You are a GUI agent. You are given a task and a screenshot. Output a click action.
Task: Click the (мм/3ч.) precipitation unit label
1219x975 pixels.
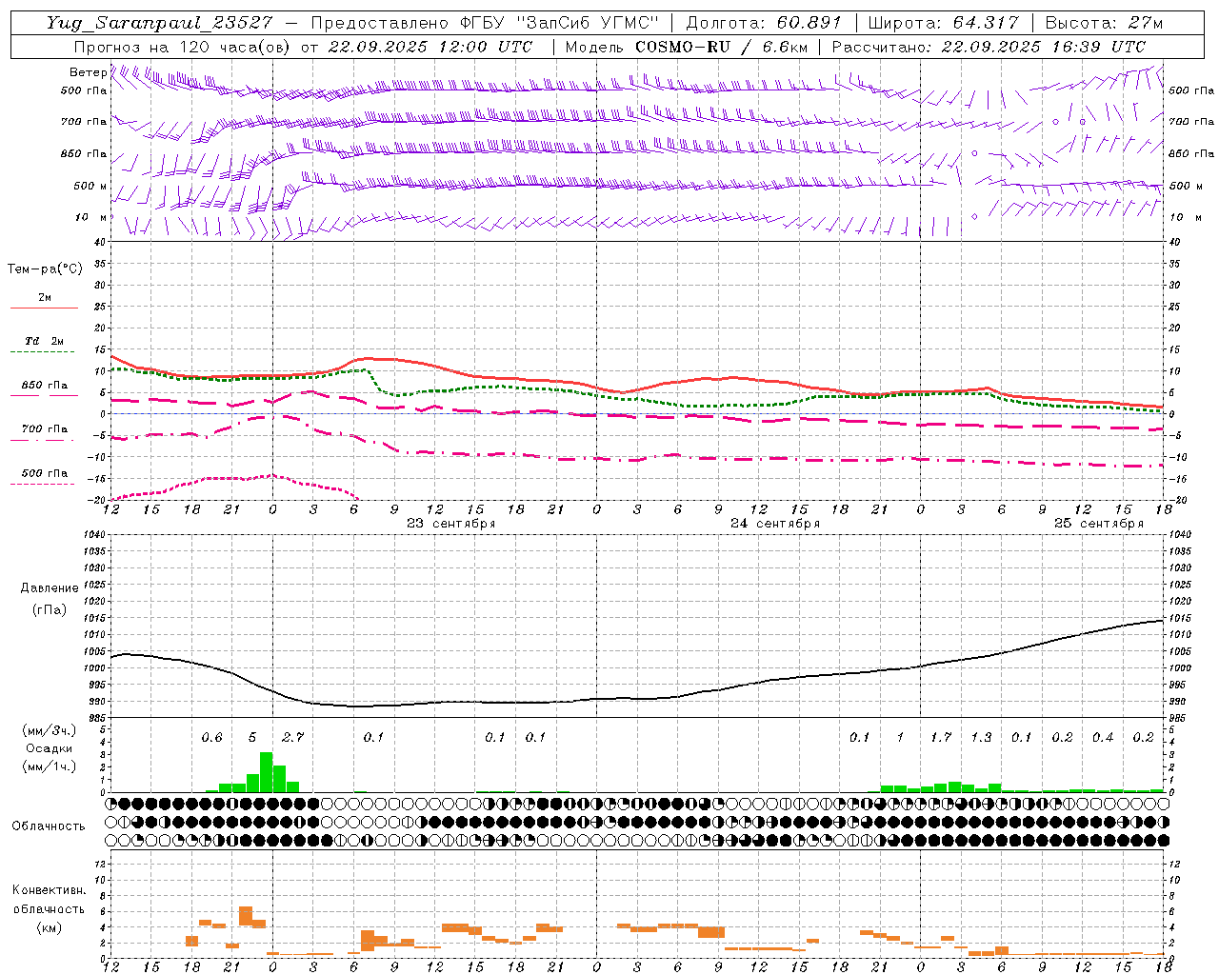tap(50, 730)
